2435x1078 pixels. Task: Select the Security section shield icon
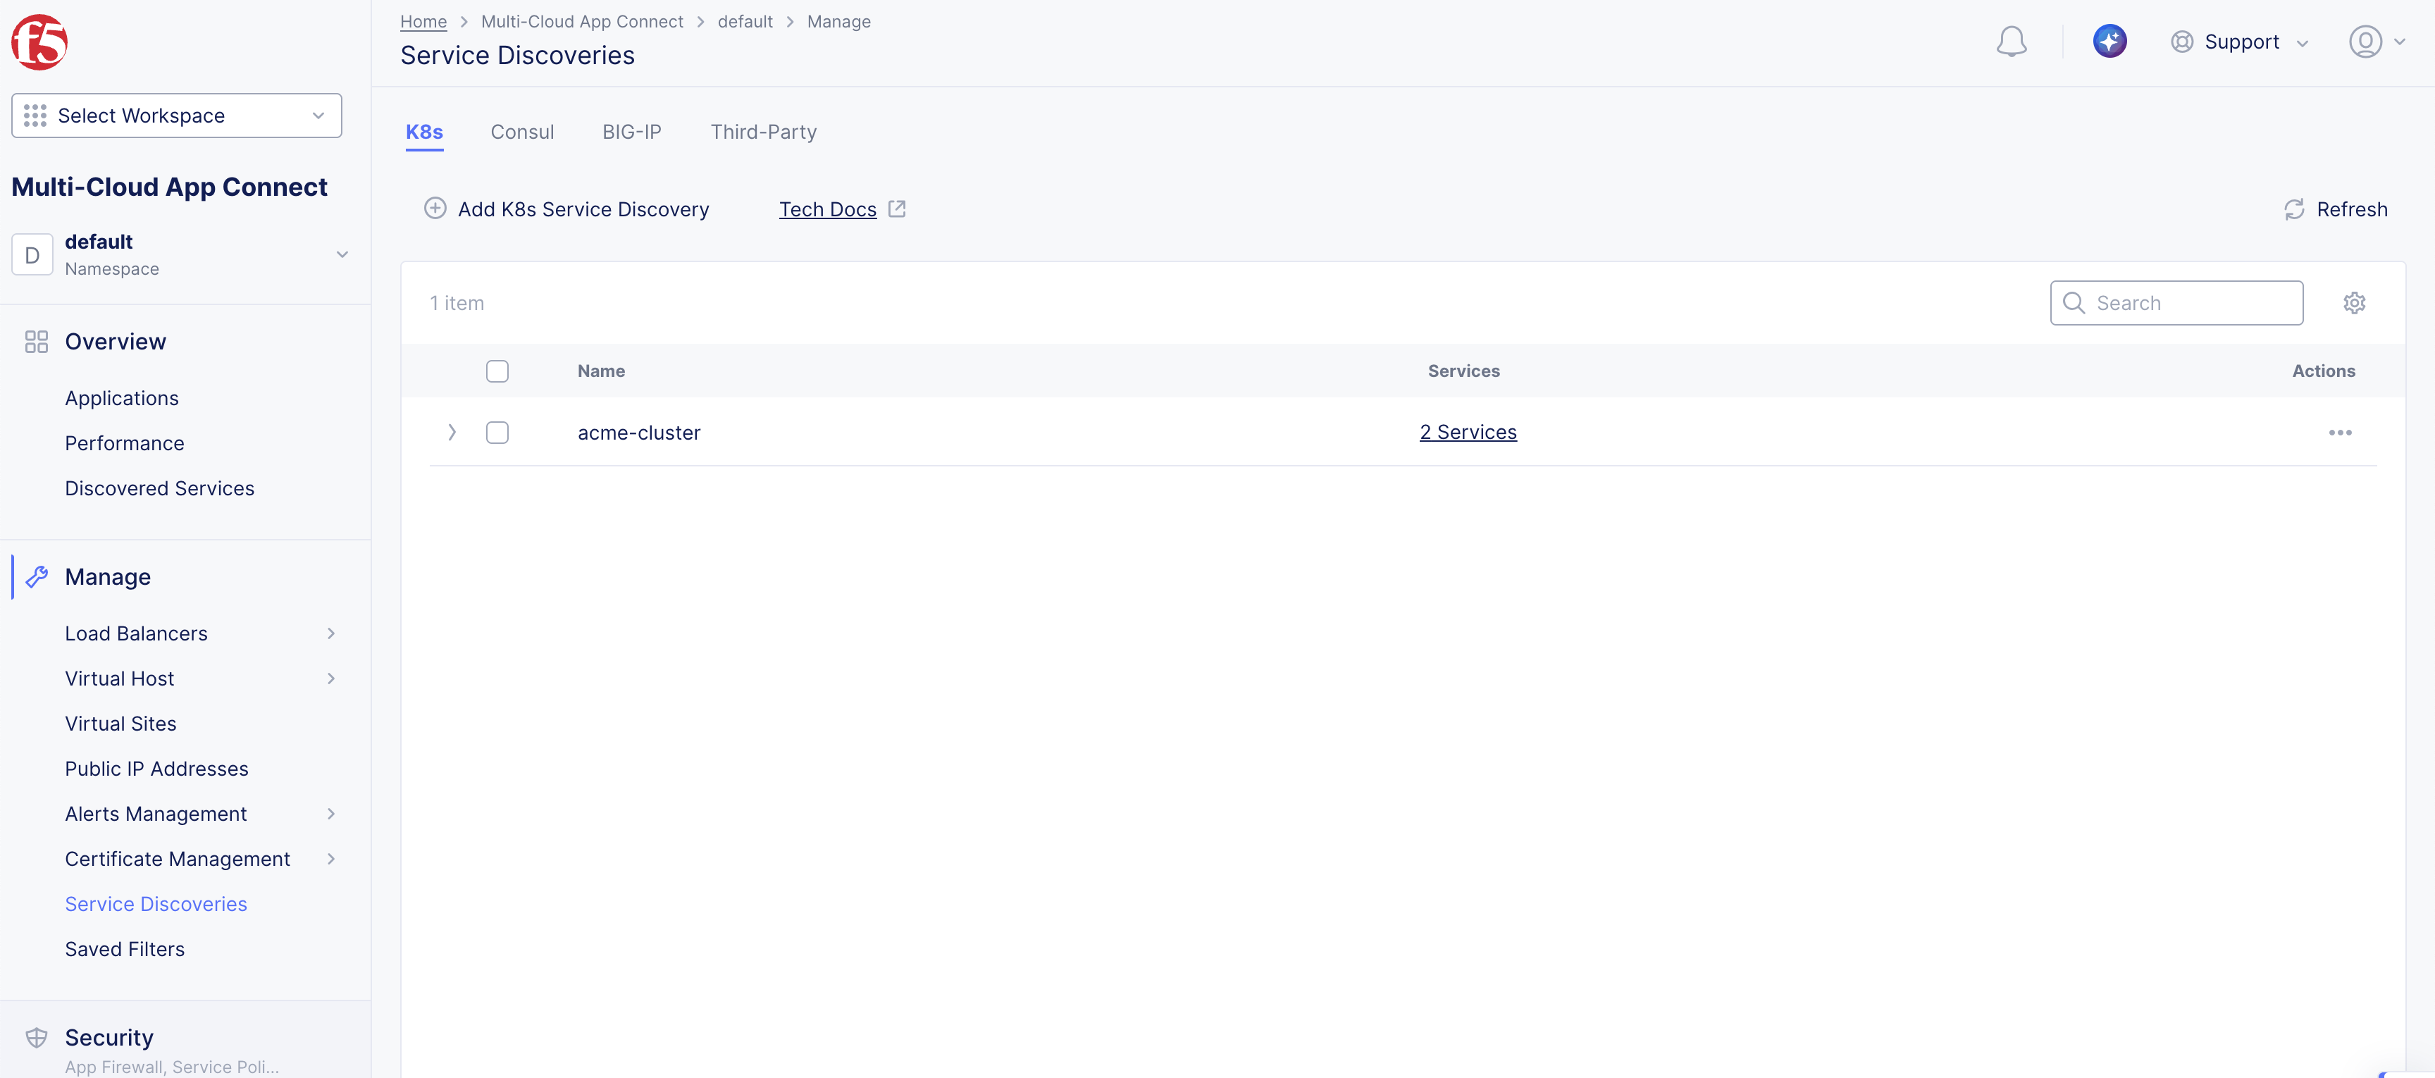tap(36, 1036)
